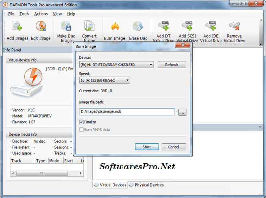This screenshot has height=198, width=266.
Task: Select the Make Disc Image icon
Action: coord(66,26)
